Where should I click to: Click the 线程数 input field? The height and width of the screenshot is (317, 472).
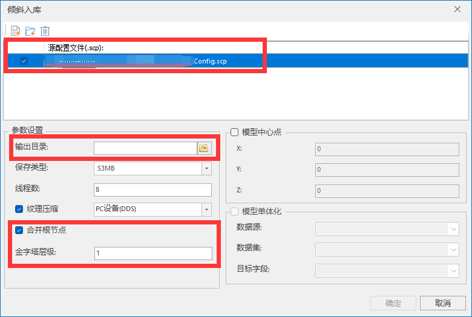pos(152,190)
